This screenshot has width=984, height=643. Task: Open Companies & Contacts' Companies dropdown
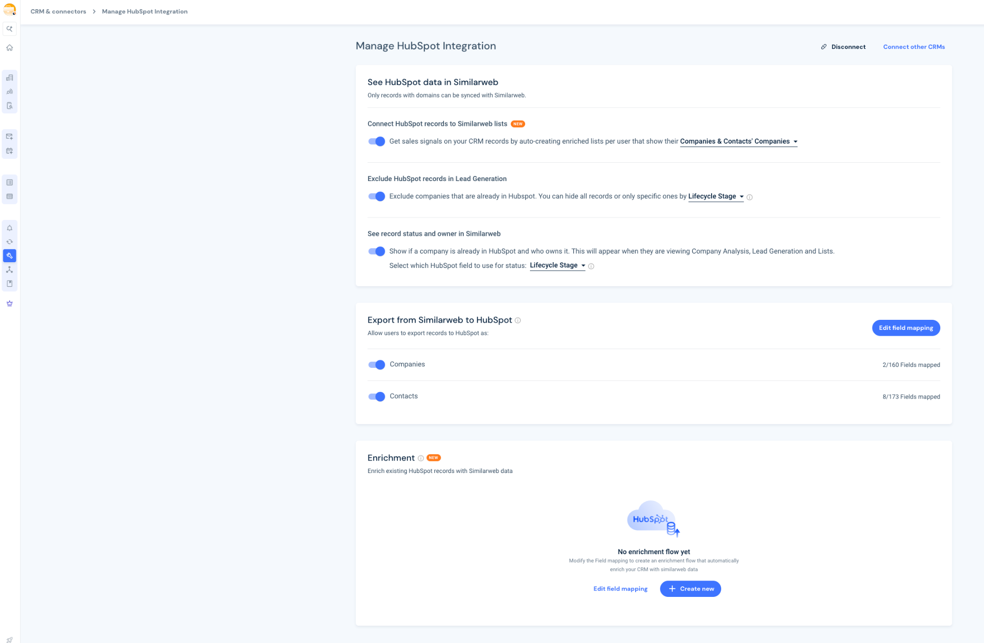click(739, 141)
